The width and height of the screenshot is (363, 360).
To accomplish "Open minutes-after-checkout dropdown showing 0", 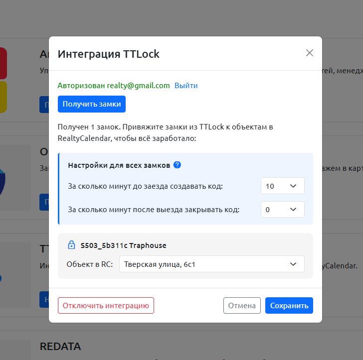I will 282,210.
